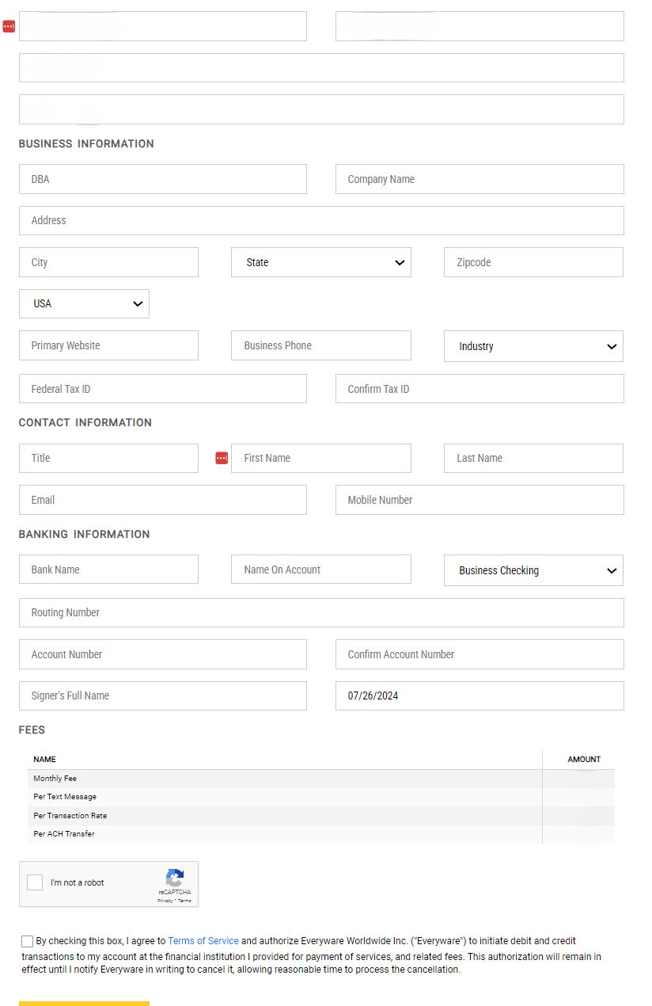652x1006 pixels.
Task: Click the yellow submit button at bottom
Action: tap(84, 1004)
